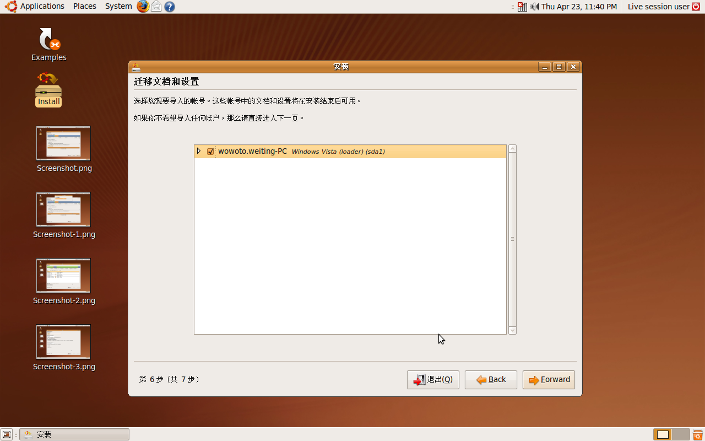Launch the Install desktop icon

coord(48,89)
